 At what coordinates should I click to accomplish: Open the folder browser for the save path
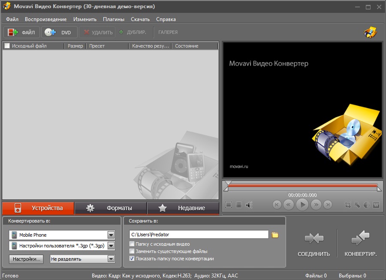coord(276,234)
